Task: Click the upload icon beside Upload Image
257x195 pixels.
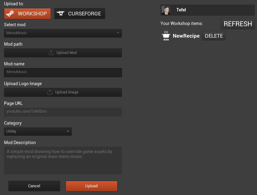Action: click(50, 92)
